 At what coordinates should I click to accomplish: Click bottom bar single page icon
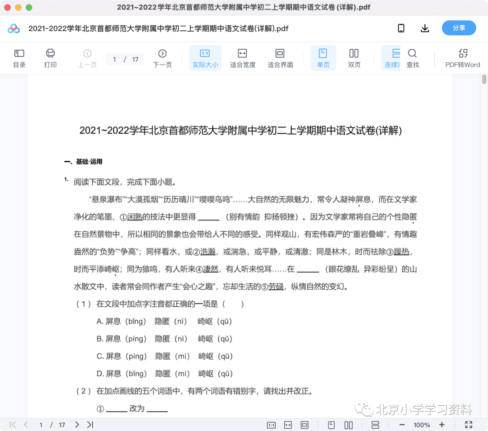pos(331,425)
